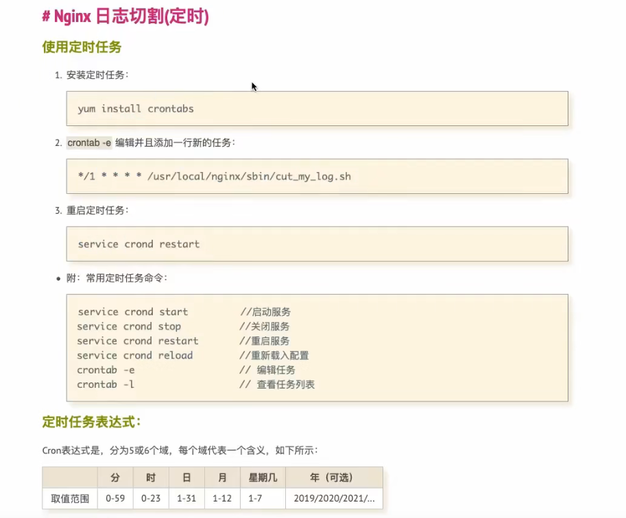
Task: Click the line 'service crond start'
Action: 132,312
